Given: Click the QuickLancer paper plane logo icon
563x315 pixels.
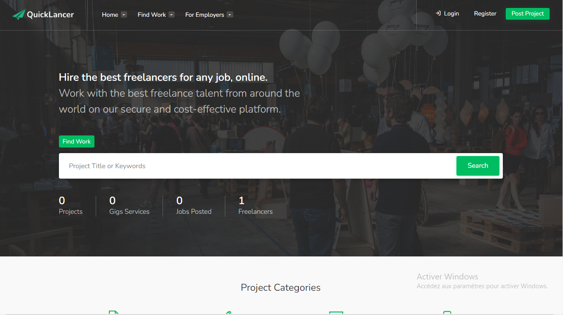Looking at the screenshot, I should (x=19, y=15).
